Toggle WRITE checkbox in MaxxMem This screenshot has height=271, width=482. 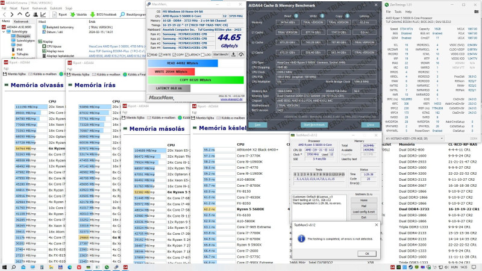tap(160, 55)
